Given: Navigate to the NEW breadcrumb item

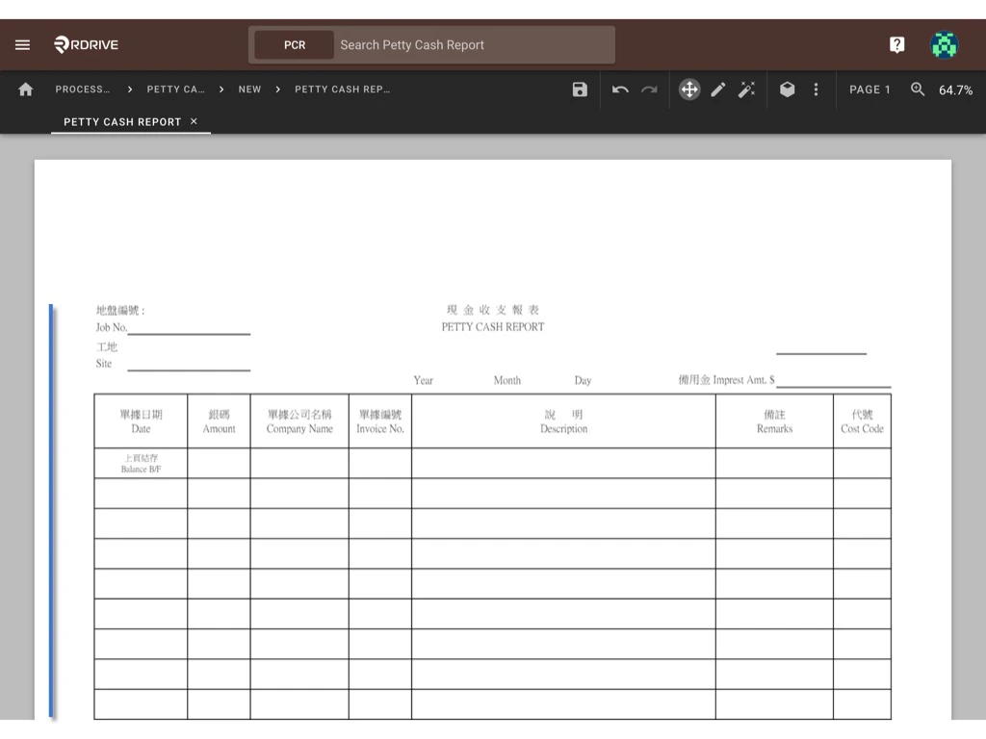Looking at the screenshot, I should click(x=249, y=89).
